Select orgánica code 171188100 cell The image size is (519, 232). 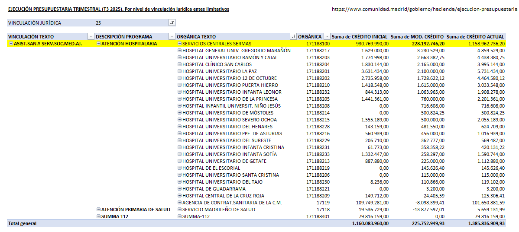[x=318, y=44]
